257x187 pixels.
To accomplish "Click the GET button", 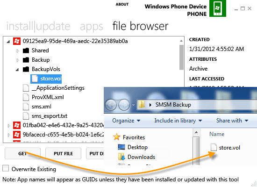I will [x=22, y=153].
